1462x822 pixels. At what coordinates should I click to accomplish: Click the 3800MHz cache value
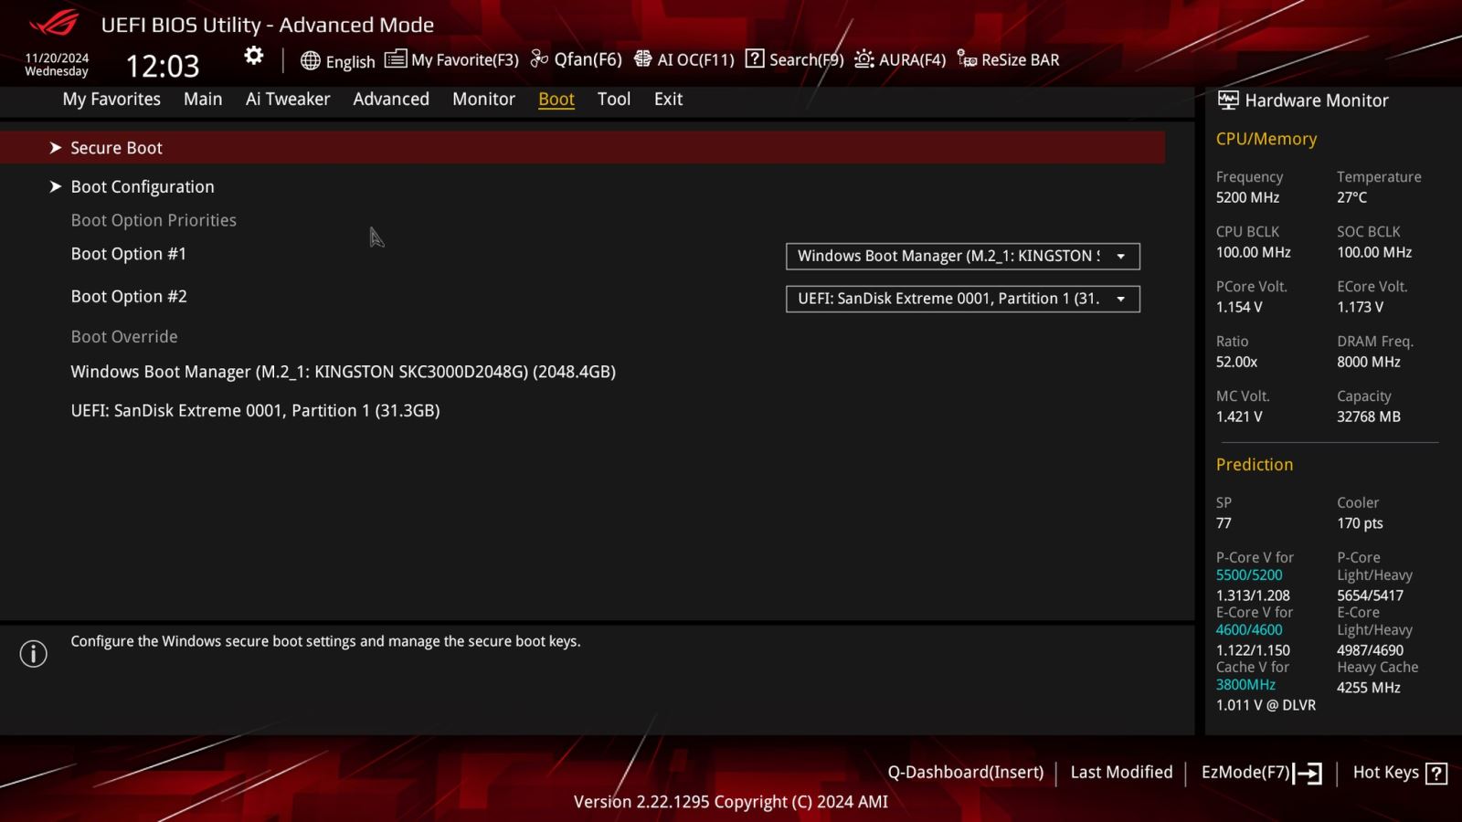(1245, 684)
